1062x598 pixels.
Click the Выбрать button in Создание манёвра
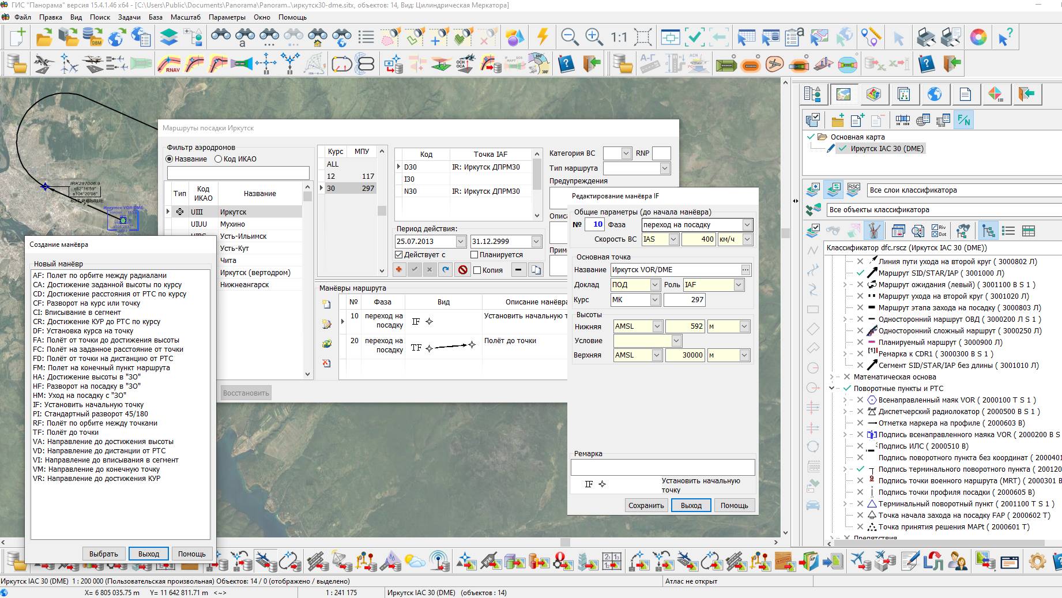coord(104,554)
